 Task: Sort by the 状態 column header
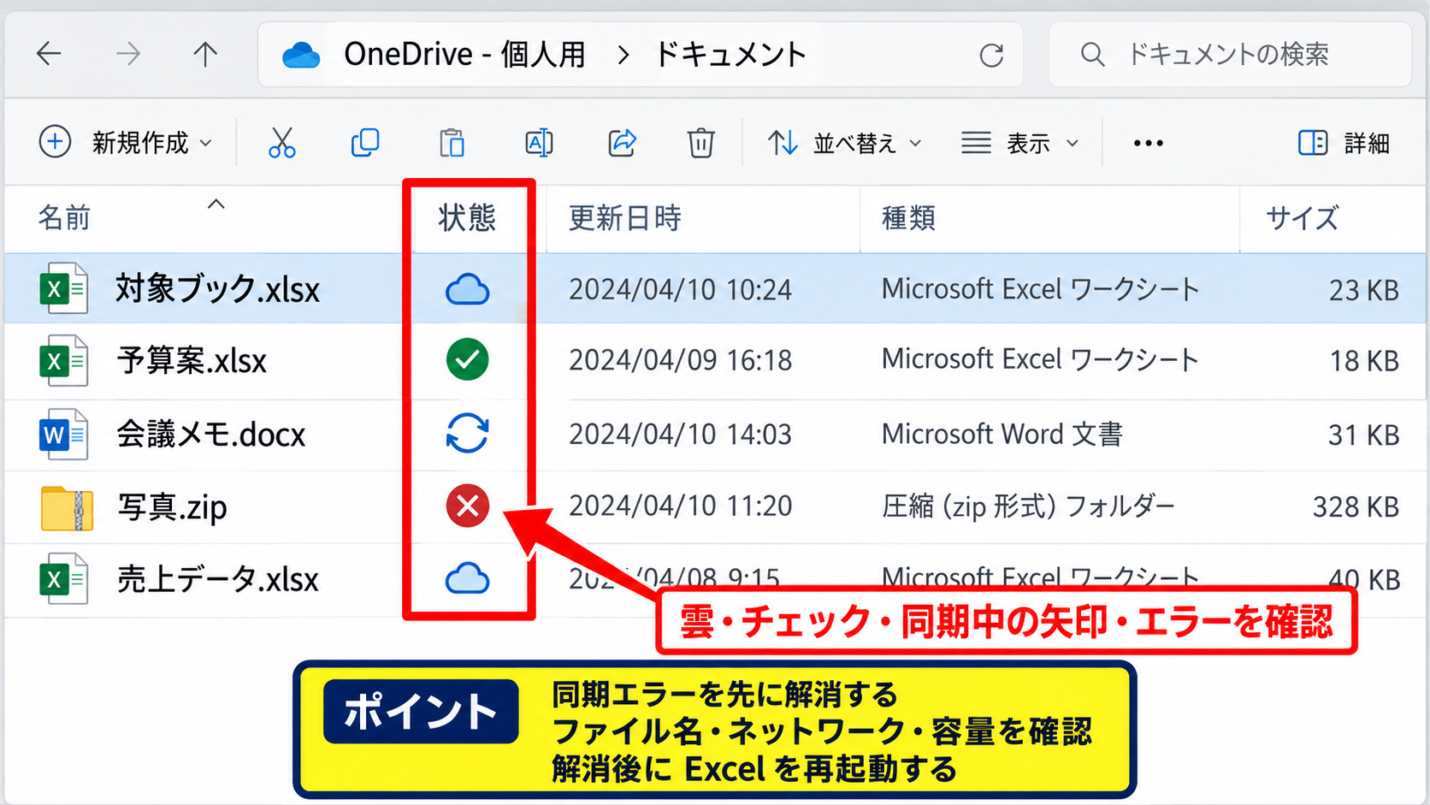tap(467, 218)
